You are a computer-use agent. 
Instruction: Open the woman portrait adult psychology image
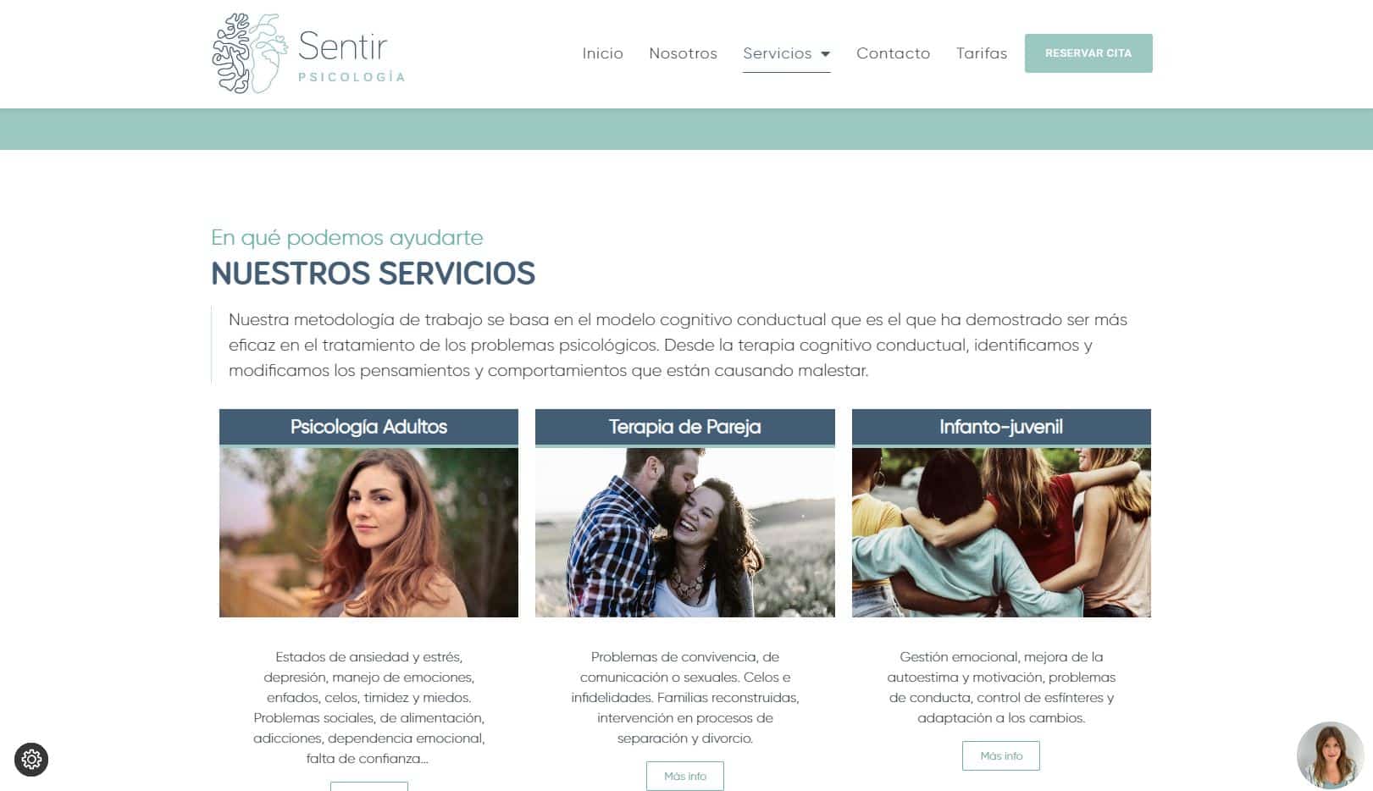[368, 533]
